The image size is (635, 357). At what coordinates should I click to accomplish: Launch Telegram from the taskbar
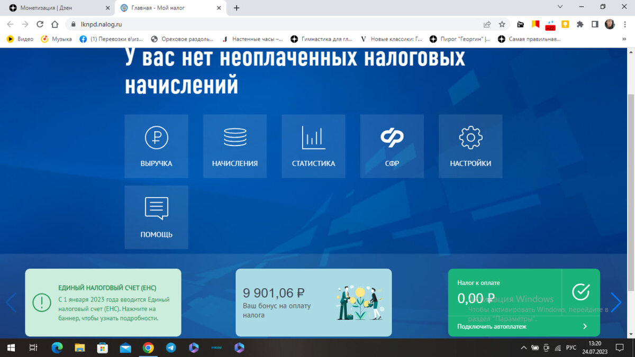170,347
